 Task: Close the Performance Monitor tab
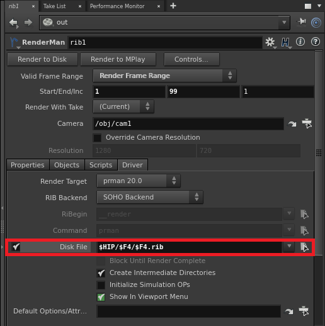click(x=159, y=6)
